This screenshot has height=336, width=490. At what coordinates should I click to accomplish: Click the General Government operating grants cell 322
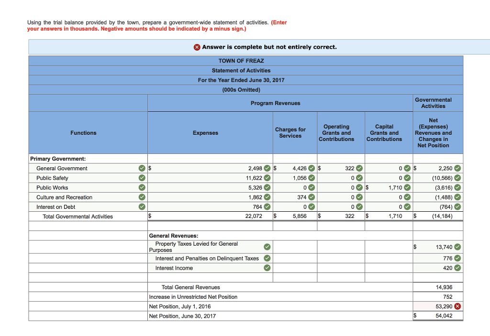(341, 168)
